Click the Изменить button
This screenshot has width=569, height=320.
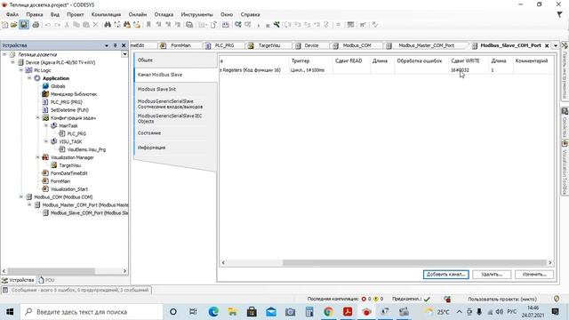click(533, 275)
